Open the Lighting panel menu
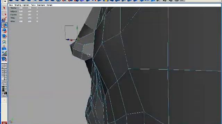Image resolution: width=222 pixels, height=124 pixels. [x=26, y=5]
